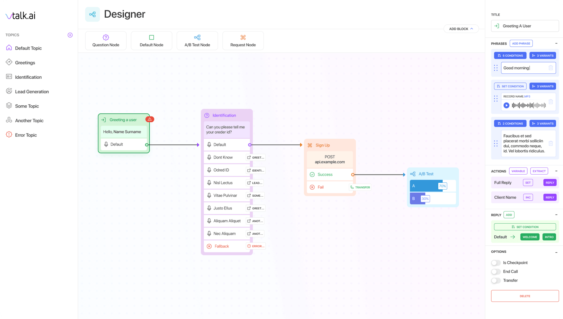Add an A/B Test Node block
Viewport: 563px width, 319px height.
[x=197, y=41]
